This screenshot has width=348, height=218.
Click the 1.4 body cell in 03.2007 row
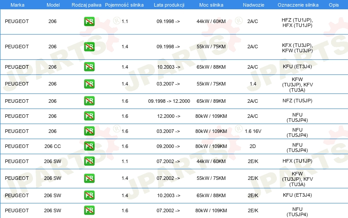click(253, 84)
